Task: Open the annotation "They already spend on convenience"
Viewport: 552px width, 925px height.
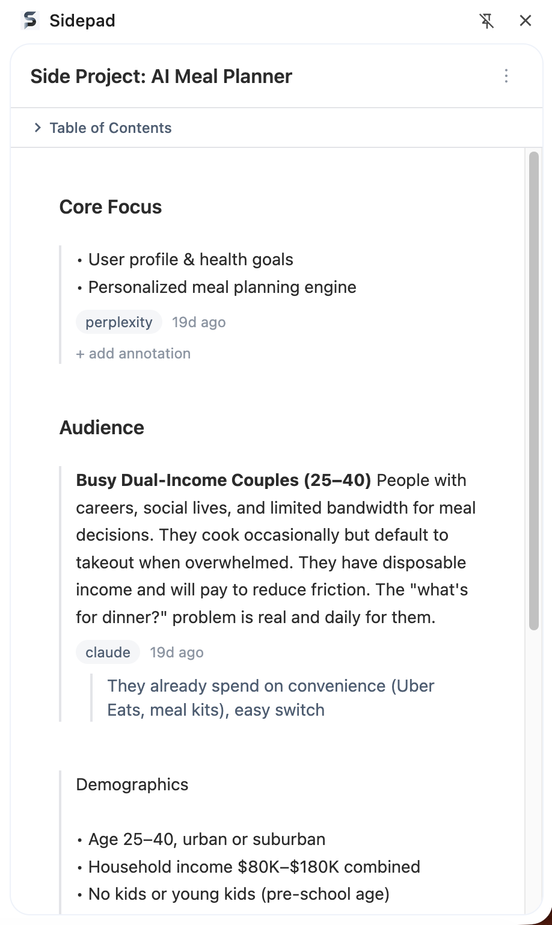Action: tap(271, 697)
